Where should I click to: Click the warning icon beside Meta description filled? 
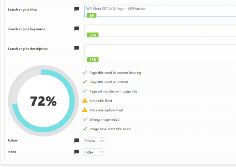pos(85,110)
